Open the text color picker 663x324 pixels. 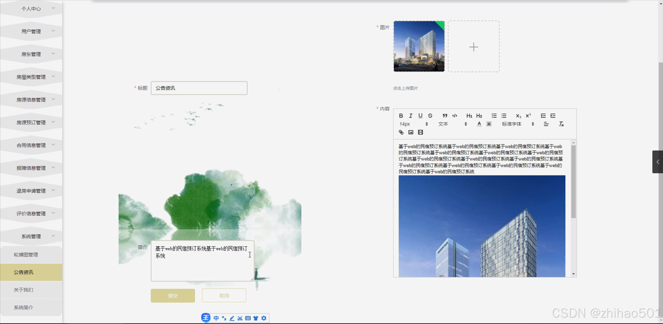tap(479, 124)
